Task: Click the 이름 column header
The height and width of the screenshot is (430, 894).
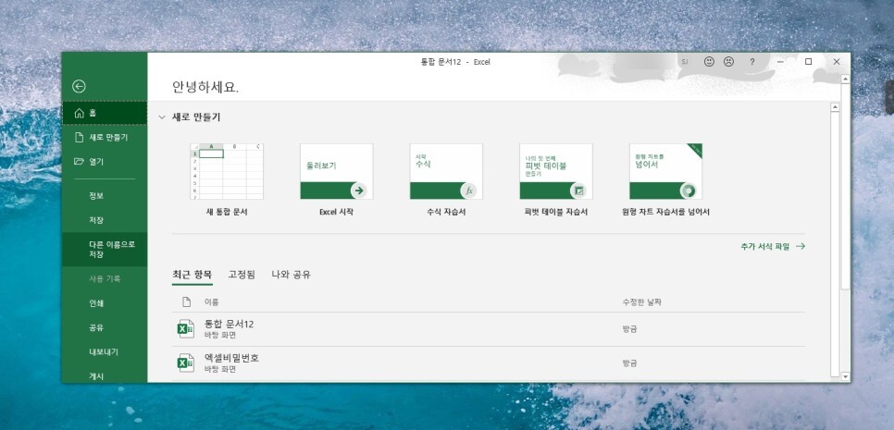Action: pyautogui.click(x=212, y=301)
